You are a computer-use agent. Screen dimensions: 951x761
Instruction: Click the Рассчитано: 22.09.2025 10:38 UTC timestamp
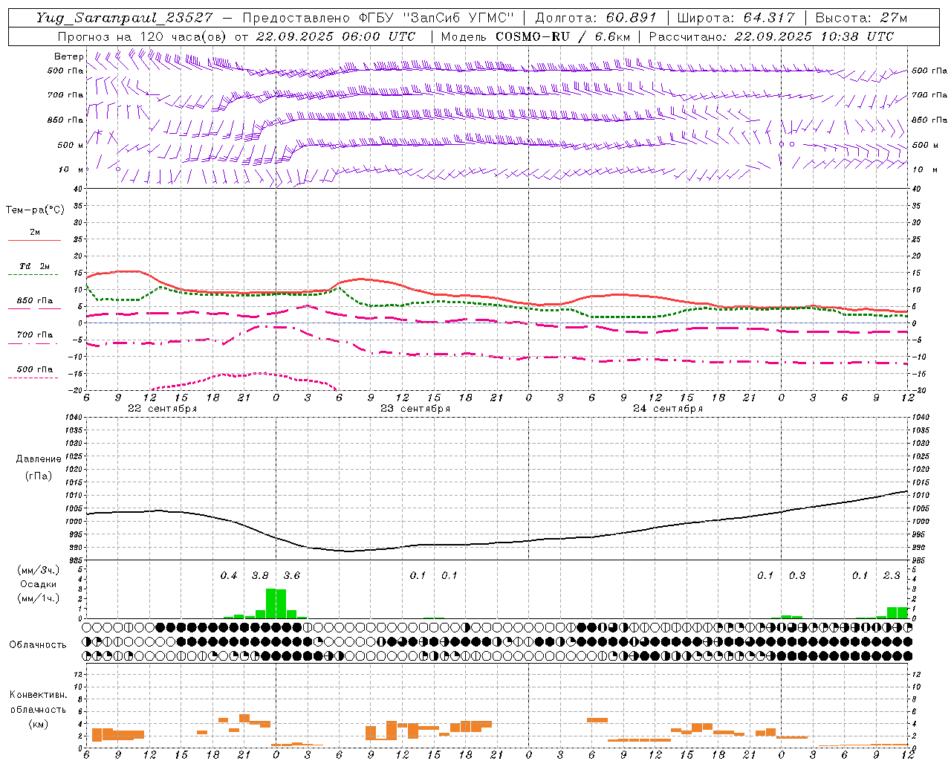tap(771, 36)
